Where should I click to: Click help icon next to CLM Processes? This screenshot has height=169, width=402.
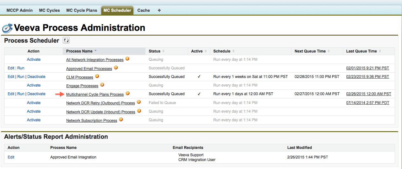coord(97,76)
